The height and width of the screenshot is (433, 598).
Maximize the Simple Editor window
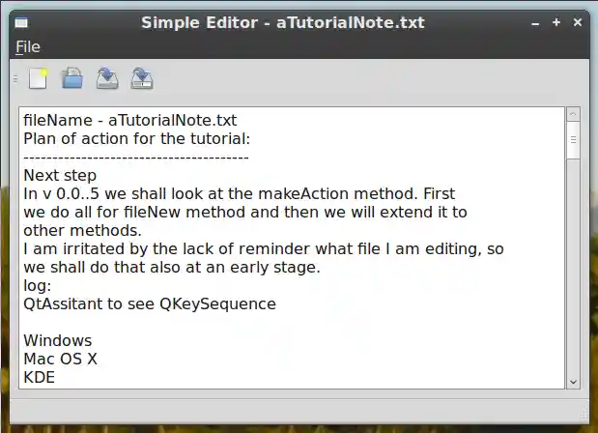[556, 22]
